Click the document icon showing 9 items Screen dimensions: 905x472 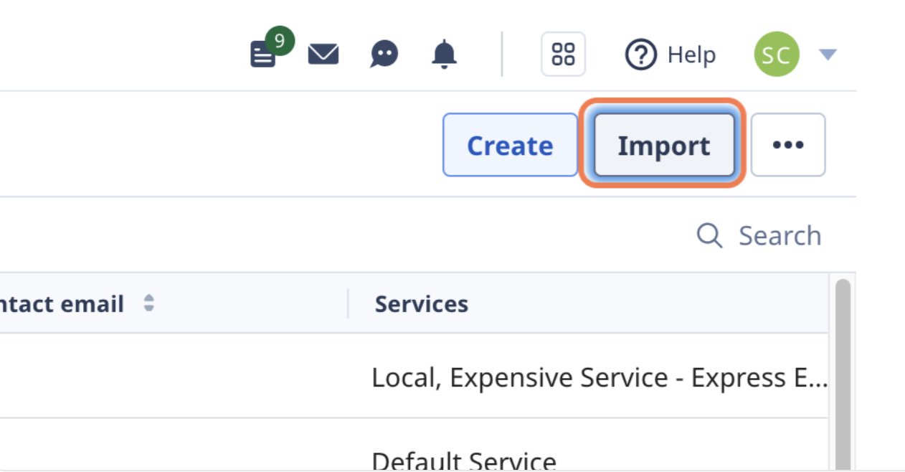[262, 55]
